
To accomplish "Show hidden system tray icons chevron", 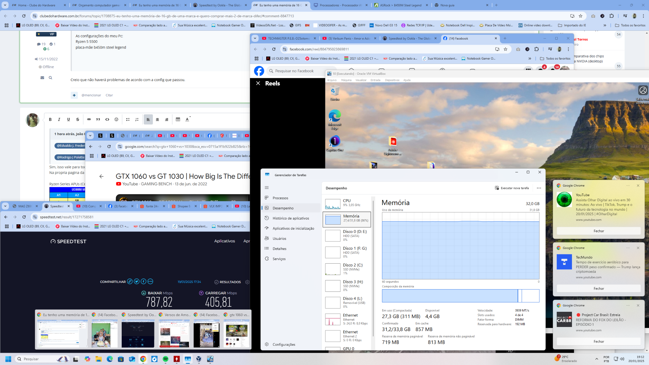I will [x=597, y=359].
